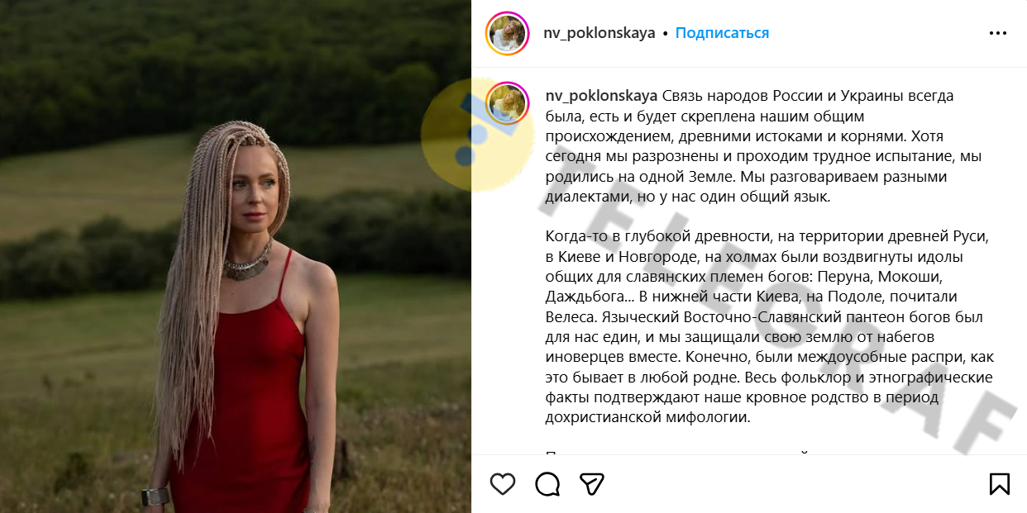Like the post with the heart icon

(503, 483)
